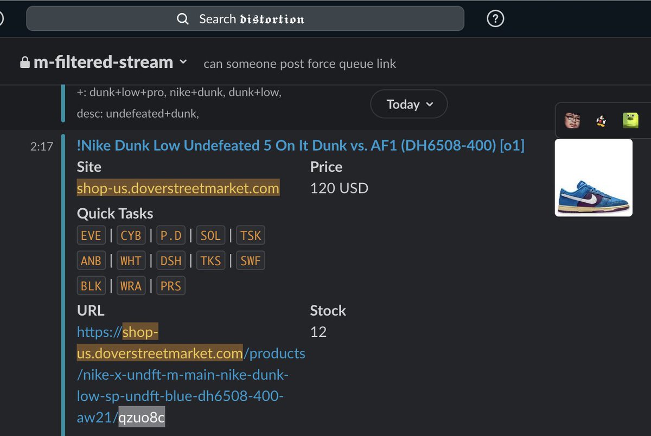Open the member avatar with glasses

coord(572,120)
